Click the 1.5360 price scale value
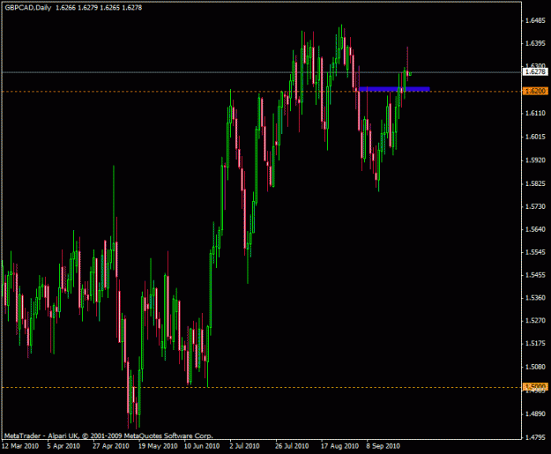The width and height of the screenshot is (551, 454). [535, 298]
